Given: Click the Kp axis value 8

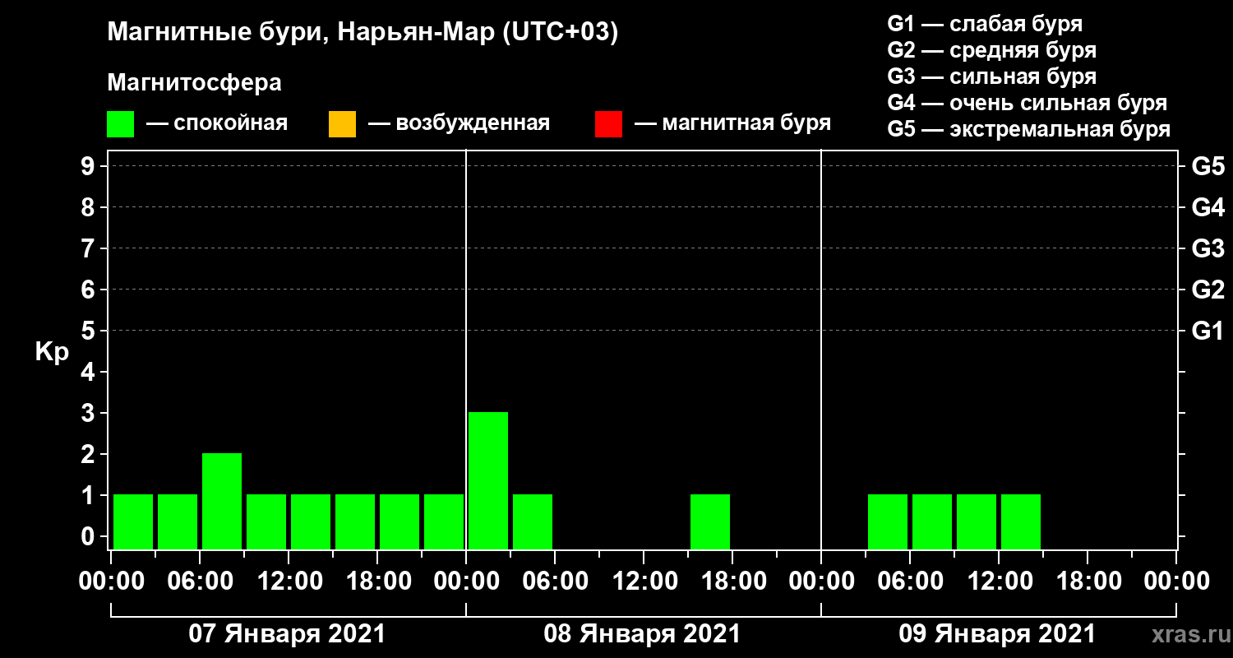Looking at the screenshot, I should click(90, 207).
